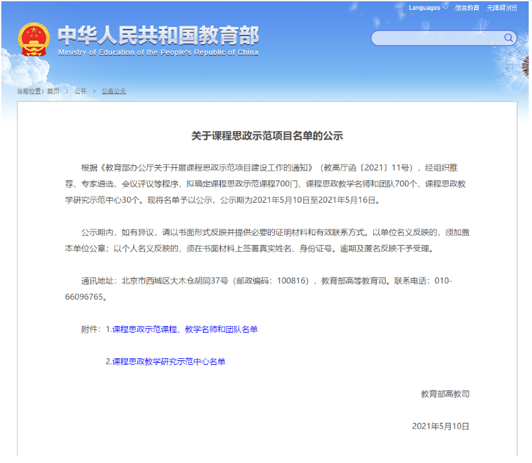Expand the Languages dropdown menu
Image resolution: width=532 pixels, height=463 pixels.
(x=425, y=8)
